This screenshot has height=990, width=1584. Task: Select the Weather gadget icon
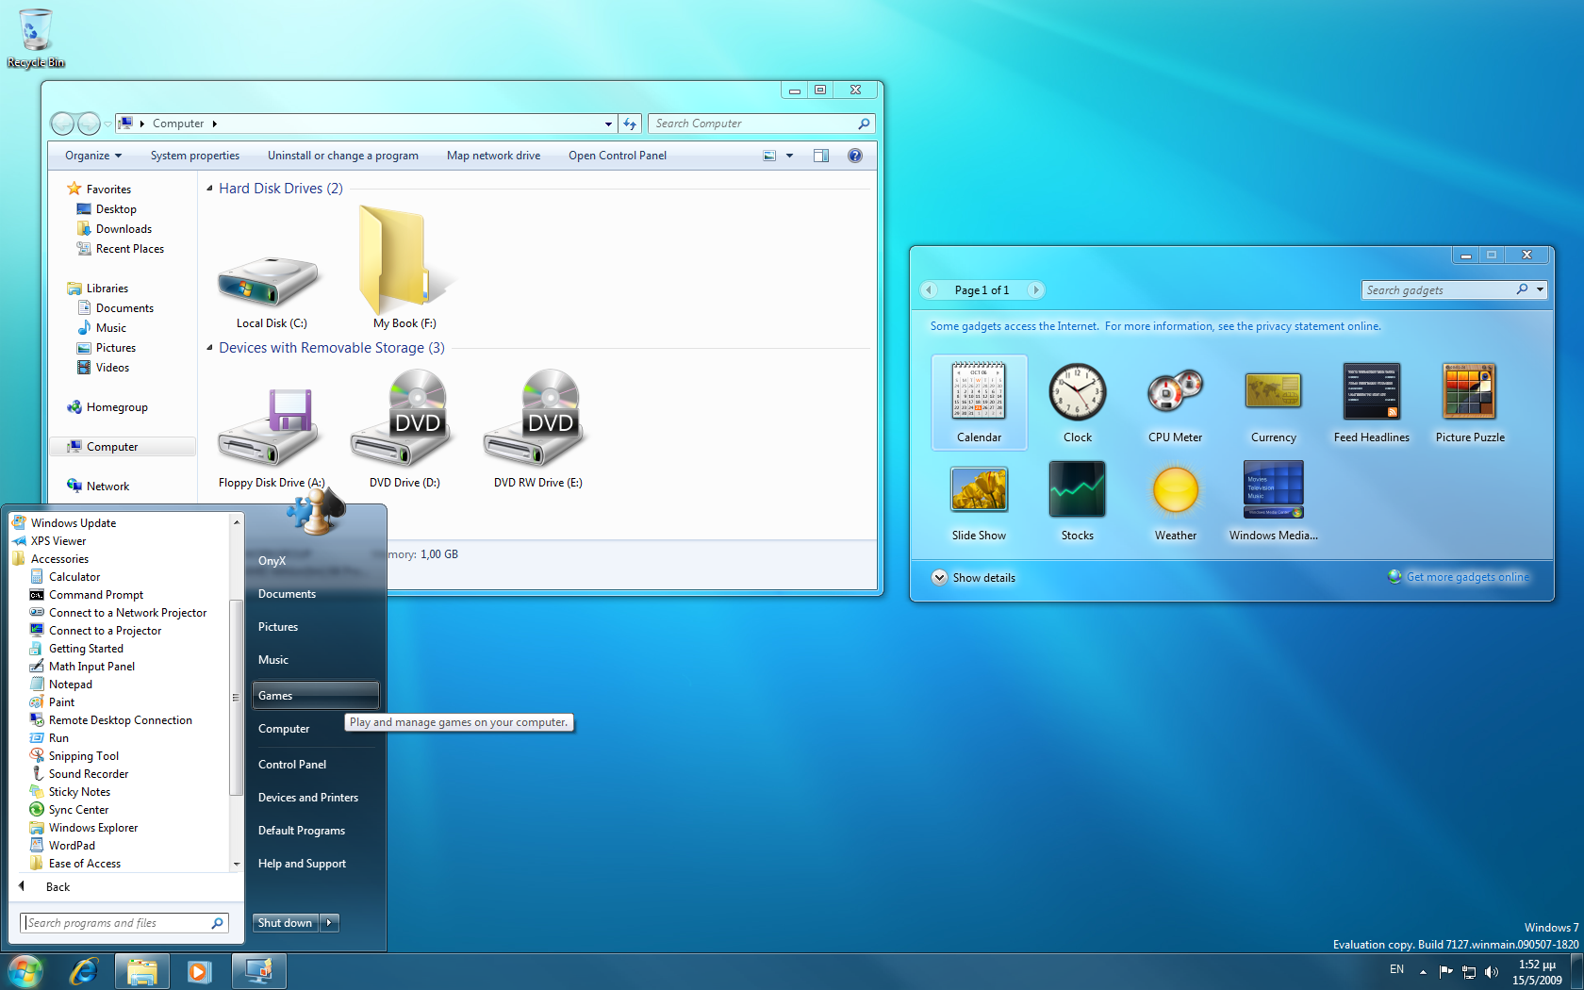(1175, 491)
